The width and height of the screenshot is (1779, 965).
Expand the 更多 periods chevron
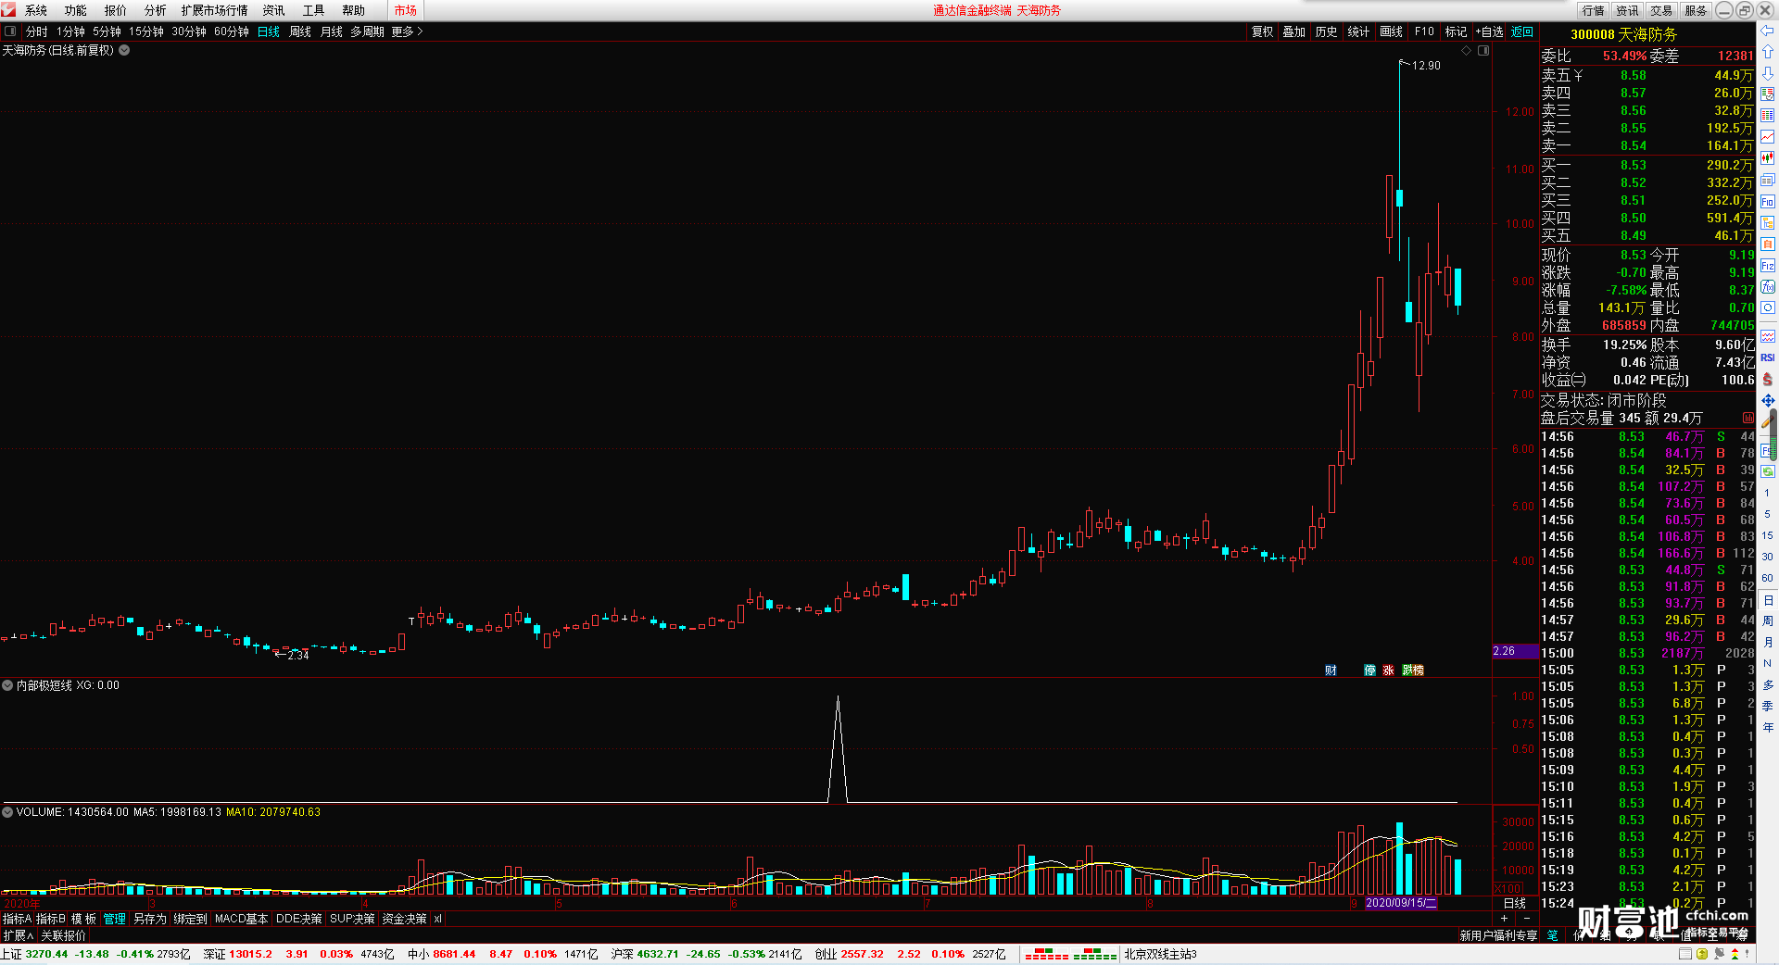(x=408, y=31)
